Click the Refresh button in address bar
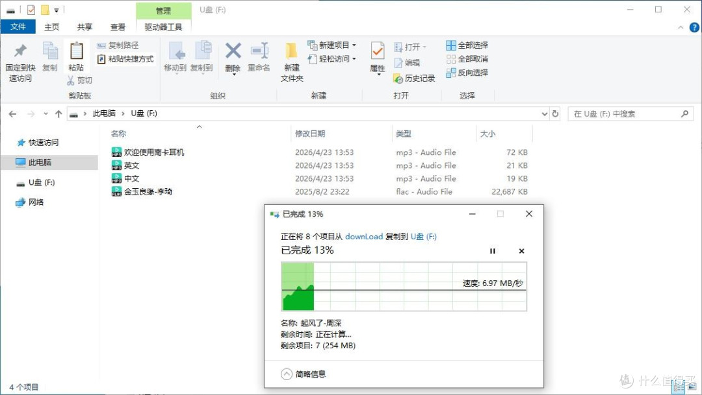702x395 pixels. point(555,114)
